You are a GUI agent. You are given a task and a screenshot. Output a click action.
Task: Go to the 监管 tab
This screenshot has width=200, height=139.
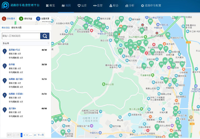tap(98, 6)
